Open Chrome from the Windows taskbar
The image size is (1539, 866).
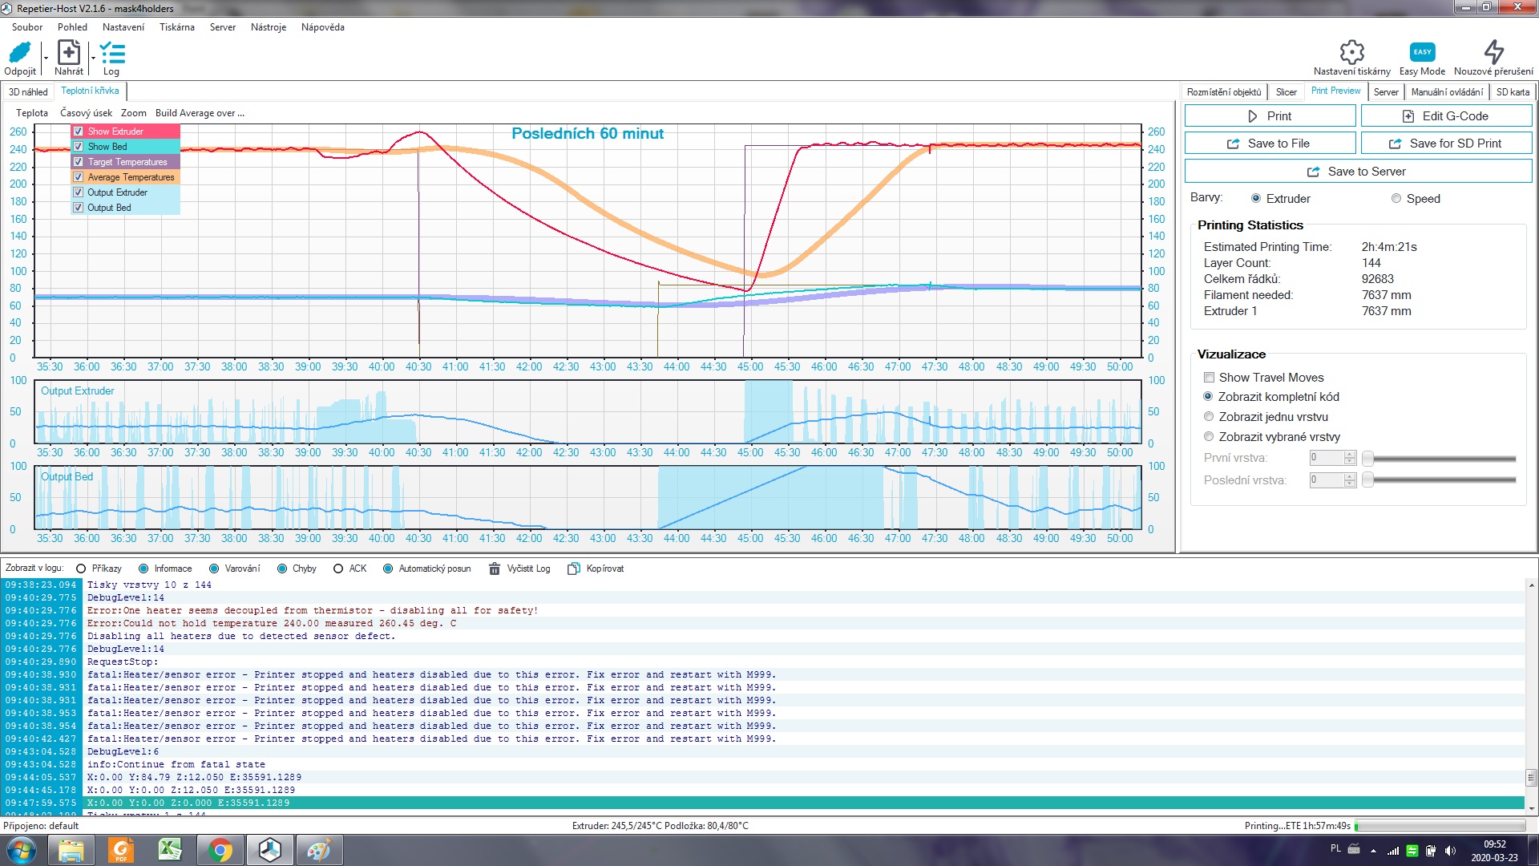(x=220, y=850)
